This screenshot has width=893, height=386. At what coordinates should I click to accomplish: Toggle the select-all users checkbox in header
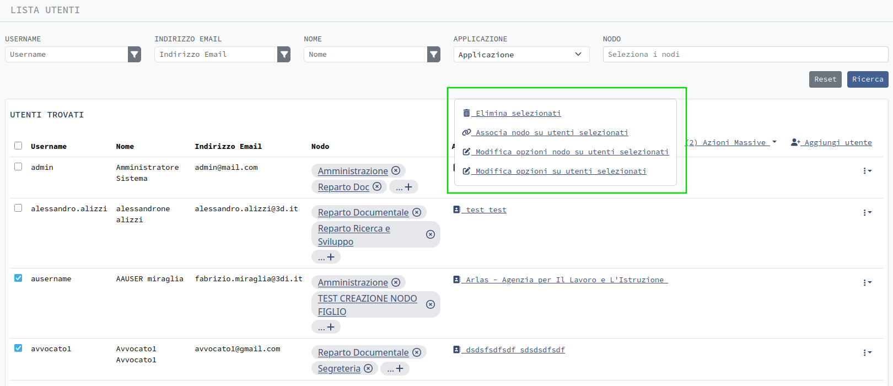click(x=18, y=146)
